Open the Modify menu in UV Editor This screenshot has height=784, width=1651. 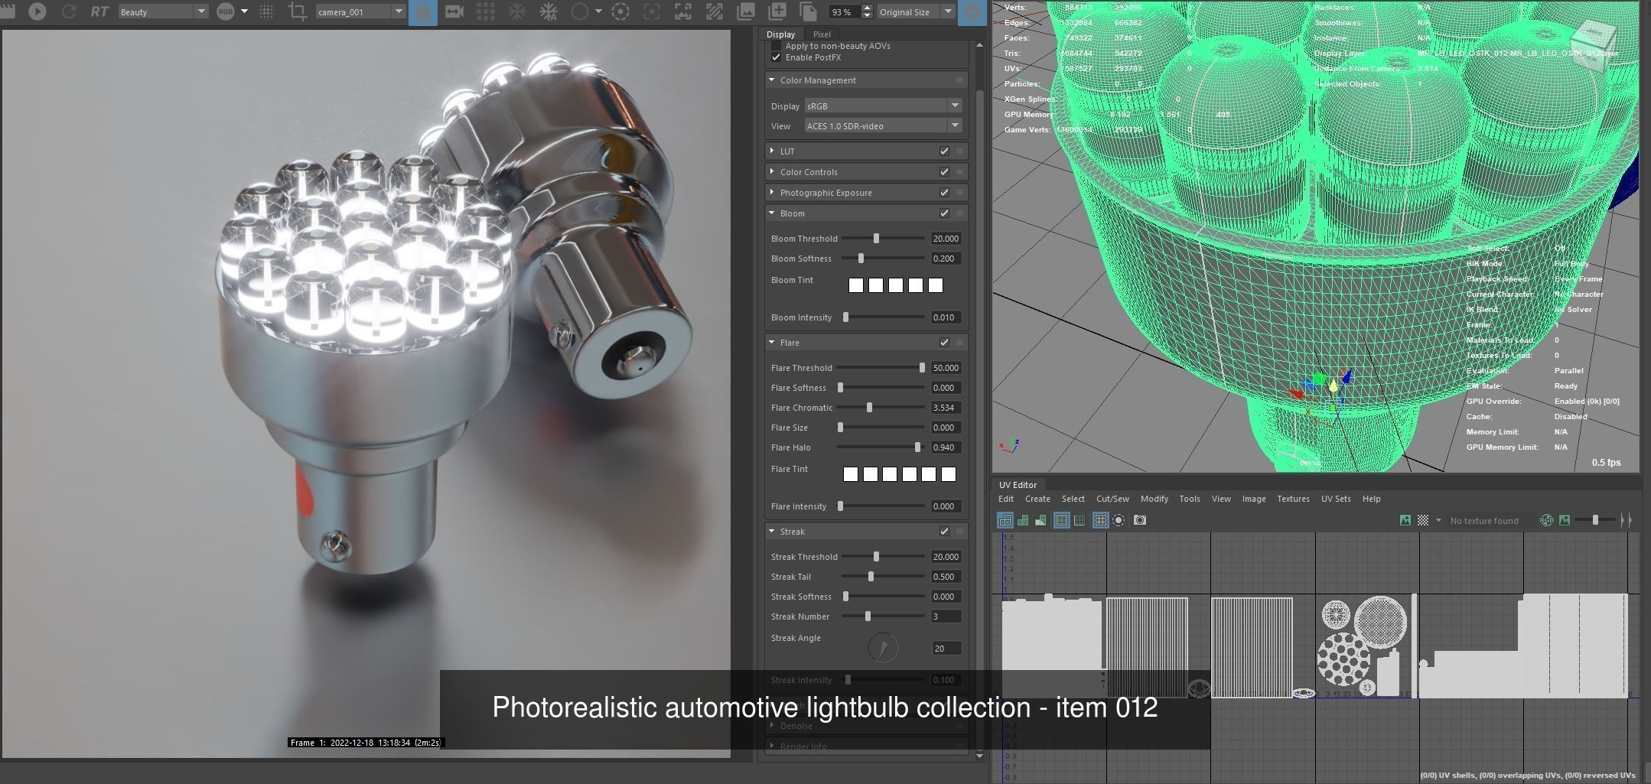tap(1154, 499)
